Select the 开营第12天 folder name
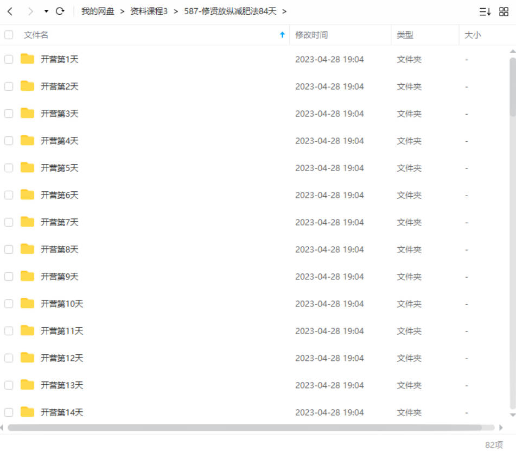The width and height of the screenshot is (516, 451). pyautogui.click(x=62, y=358)
